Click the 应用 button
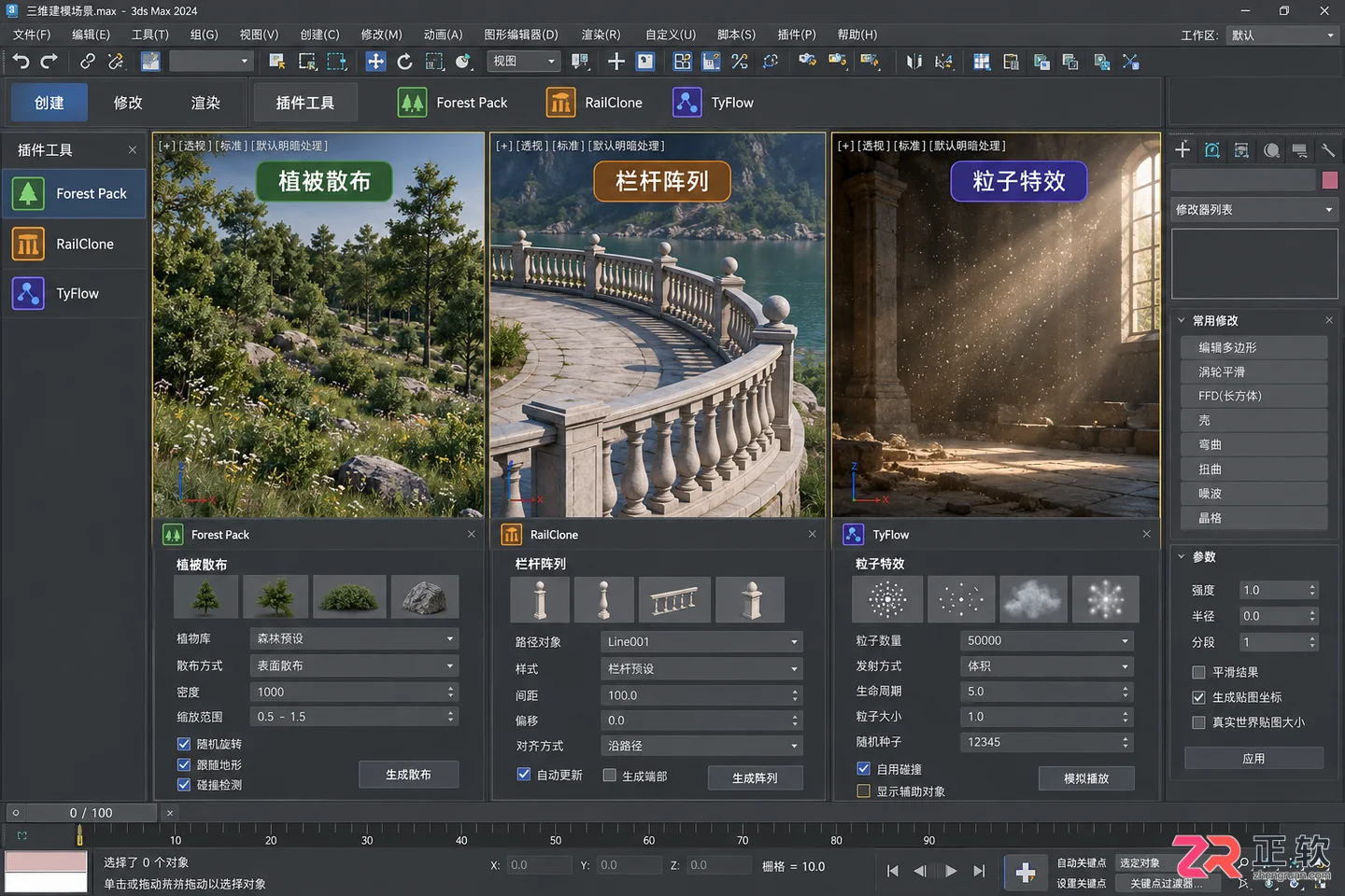The image size is (1345, 896). coord(1253,758)
